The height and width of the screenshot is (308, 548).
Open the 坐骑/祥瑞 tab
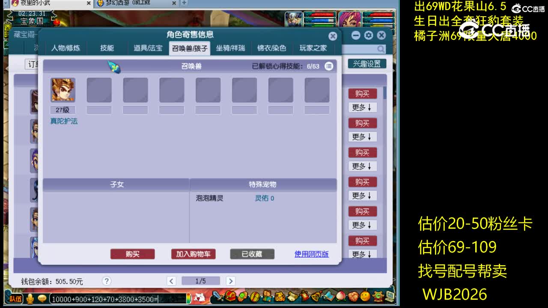(231, 48)
